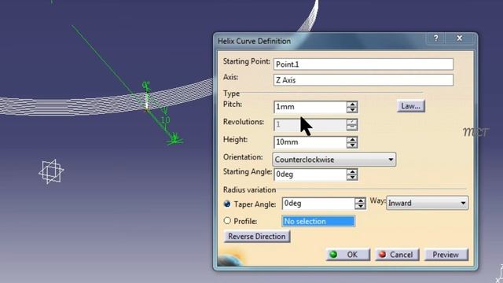Click the Reverse Direction button
The width and height of the screenshot is (503, 283).
pyautogui.click(x=257, y=237)
